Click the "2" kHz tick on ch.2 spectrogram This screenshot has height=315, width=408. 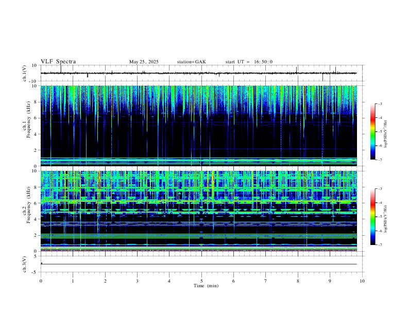(x=36, y=235)
